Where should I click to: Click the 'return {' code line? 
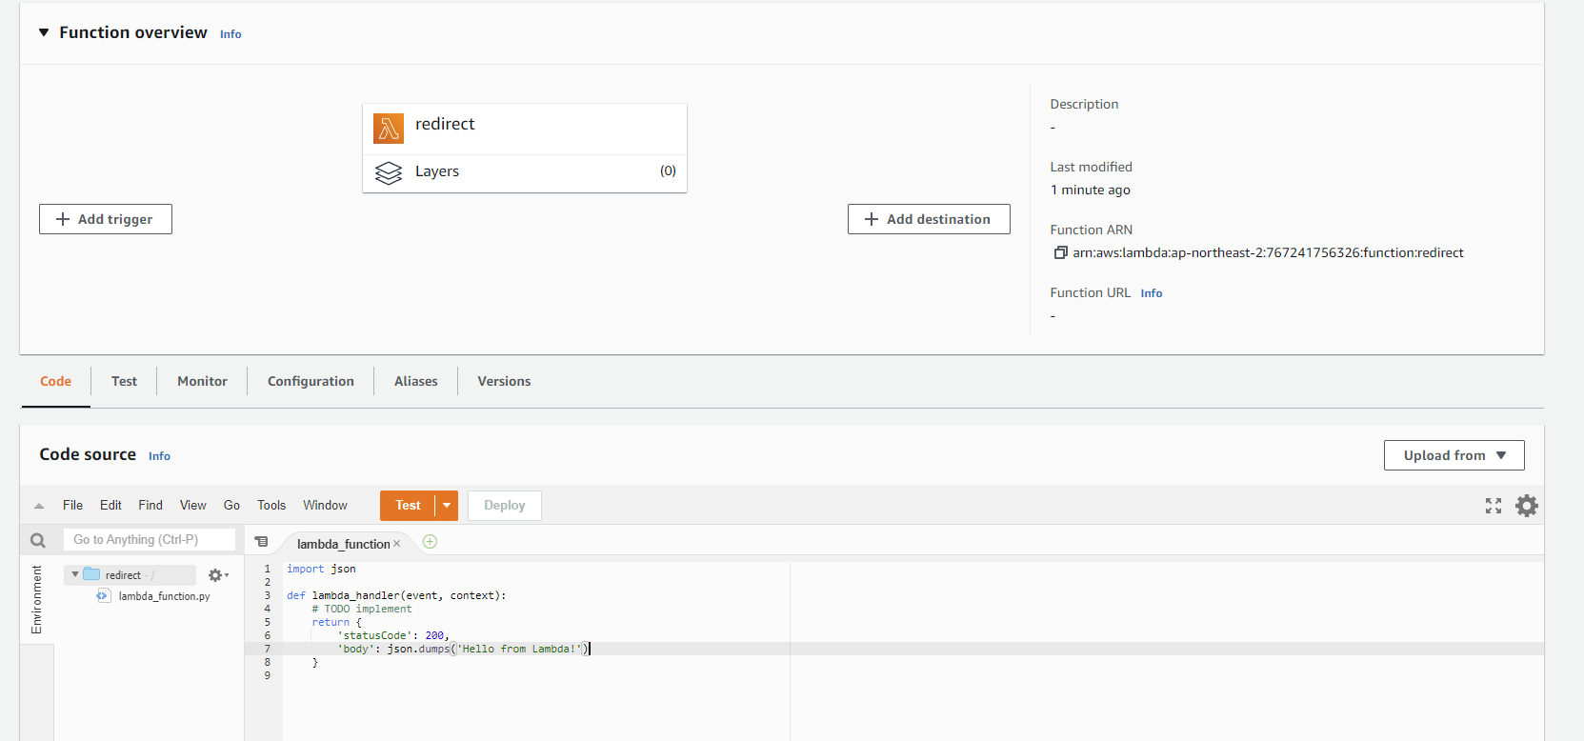[x=336, y=622]
